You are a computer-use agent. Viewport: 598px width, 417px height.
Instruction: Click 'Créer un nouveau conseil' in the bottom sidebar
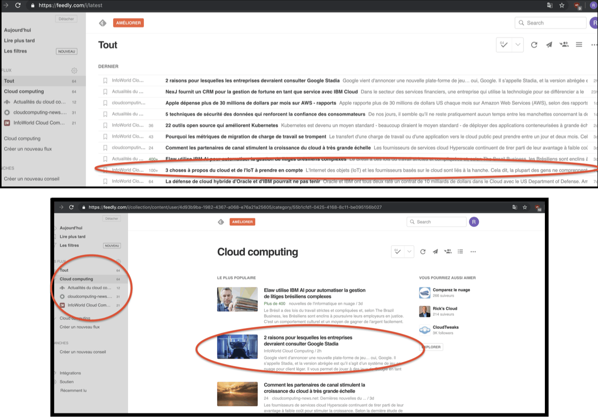pyautogui.click(x=83, y=352)
